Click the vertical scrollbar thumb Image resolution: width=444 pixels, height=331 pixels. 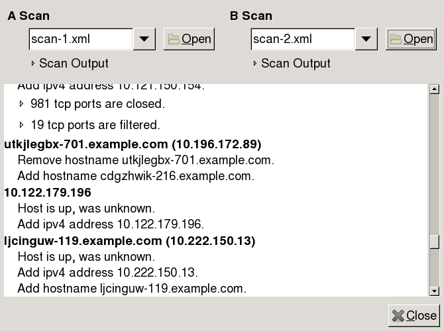pyautogui.click(x=434, y=242)
